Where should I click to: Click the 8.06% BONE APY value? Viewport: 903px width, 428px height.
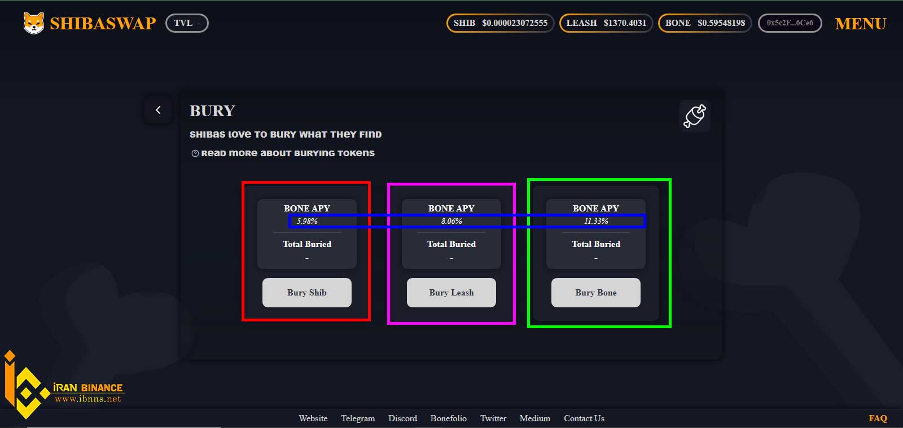click(451, 221)
